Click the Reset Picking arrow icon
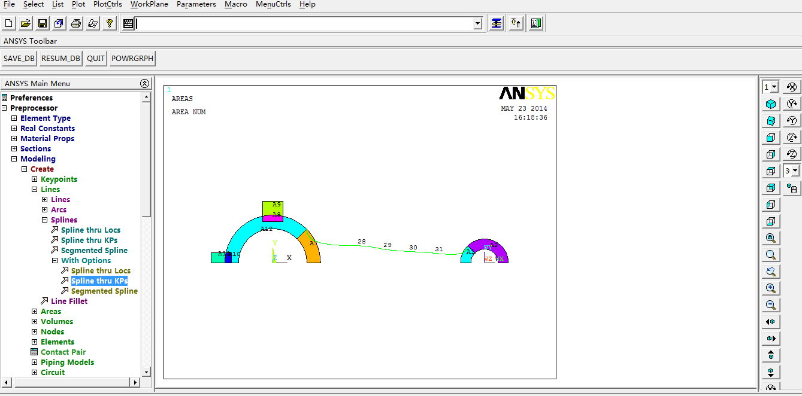 pos(516,23)
